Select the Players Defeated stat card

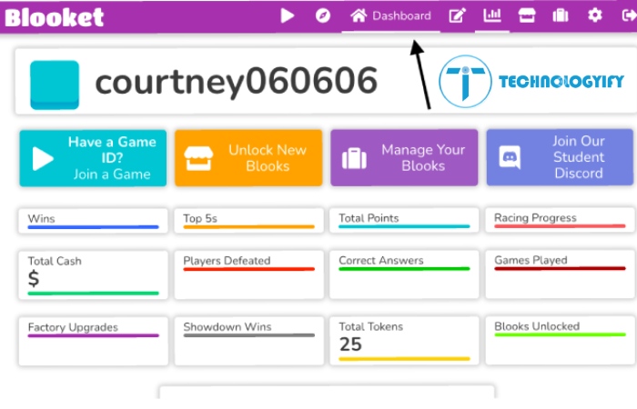point(248,274)
